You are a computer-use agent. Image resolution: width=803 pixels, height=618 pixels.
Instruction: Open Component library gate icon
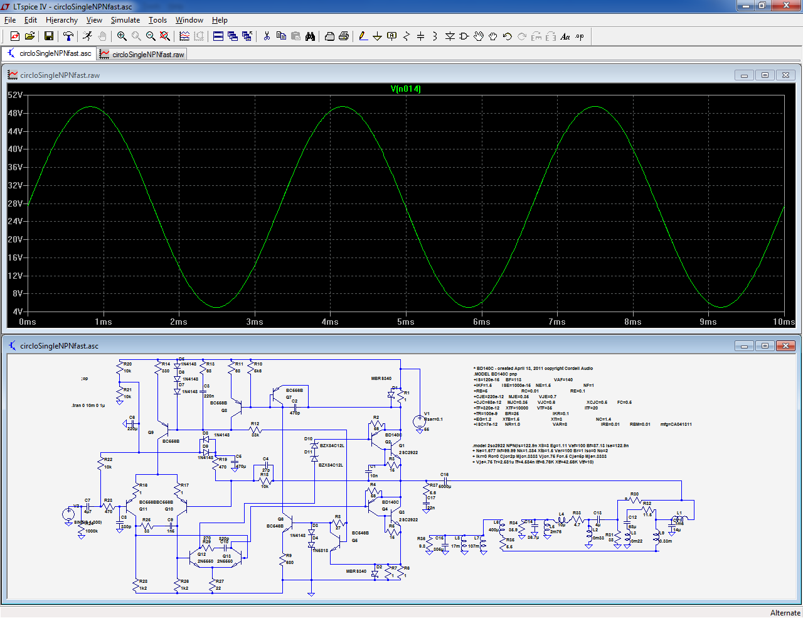[x=464, y=36]
